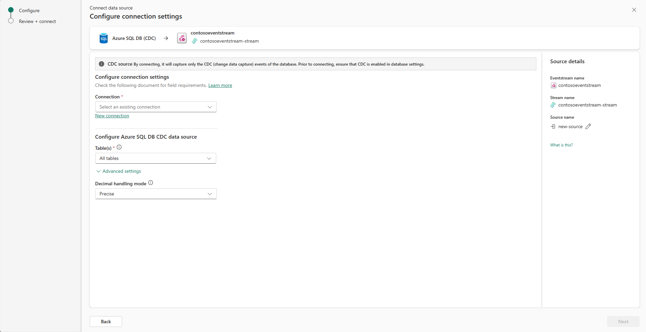Open the Decimal handling mode dropdown
This screenshot has width=646, height=332.
(x=156, y=194)
